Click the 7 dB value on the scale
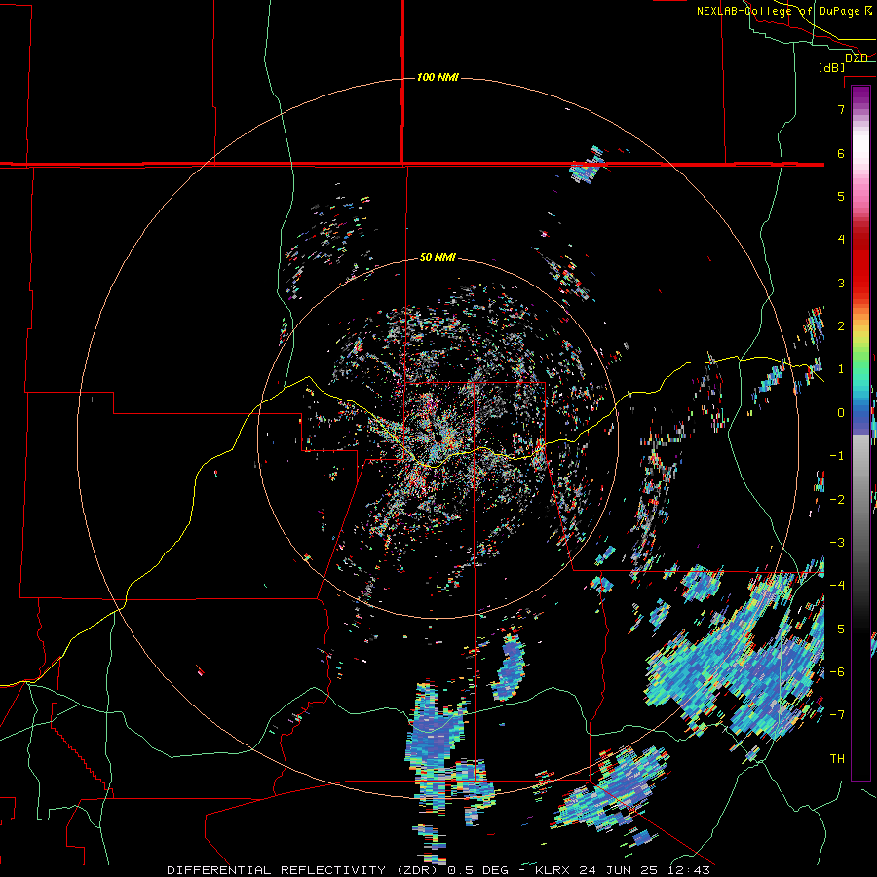 coord(841,109)
